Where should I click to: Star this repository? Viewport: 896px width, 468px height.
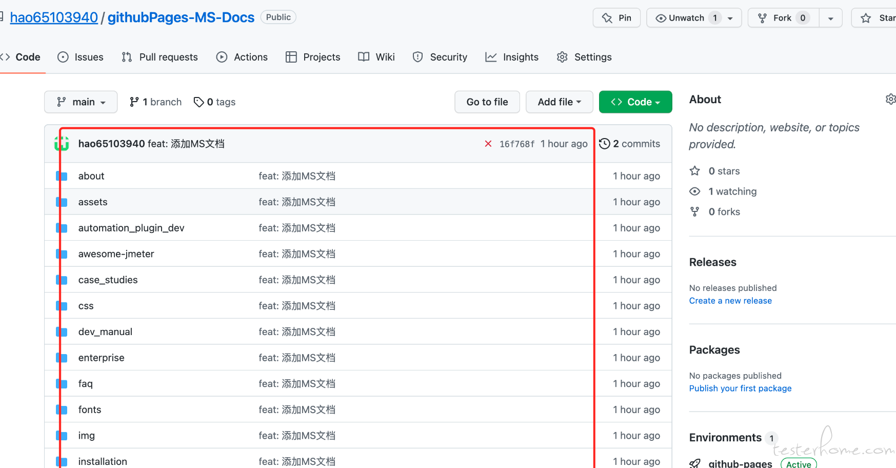[874, 18]
